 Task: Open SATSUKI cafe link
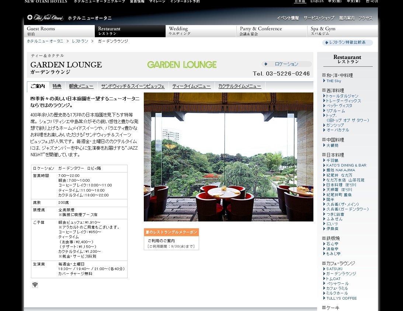(334, 269)
